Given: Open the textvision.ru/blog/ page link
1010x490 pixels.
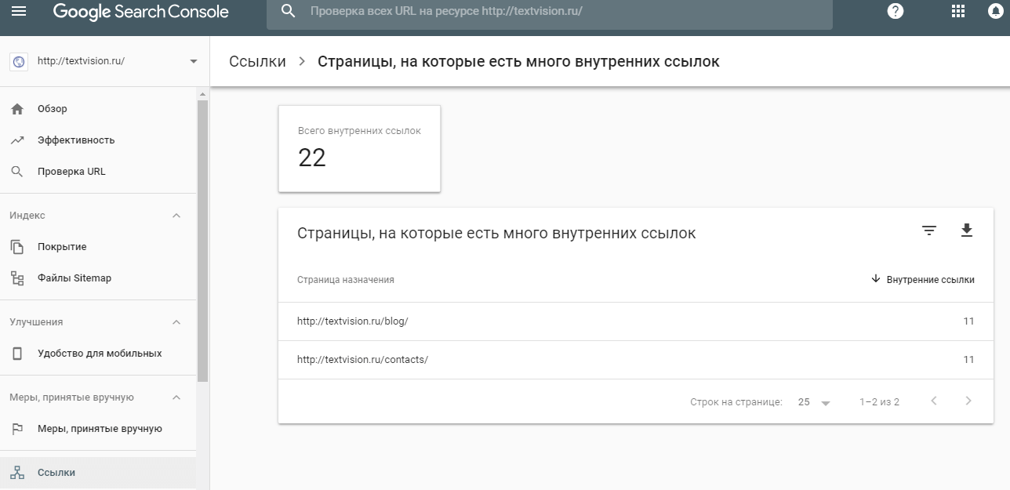Looking at the screenshot, I should [x=353, y=321].
